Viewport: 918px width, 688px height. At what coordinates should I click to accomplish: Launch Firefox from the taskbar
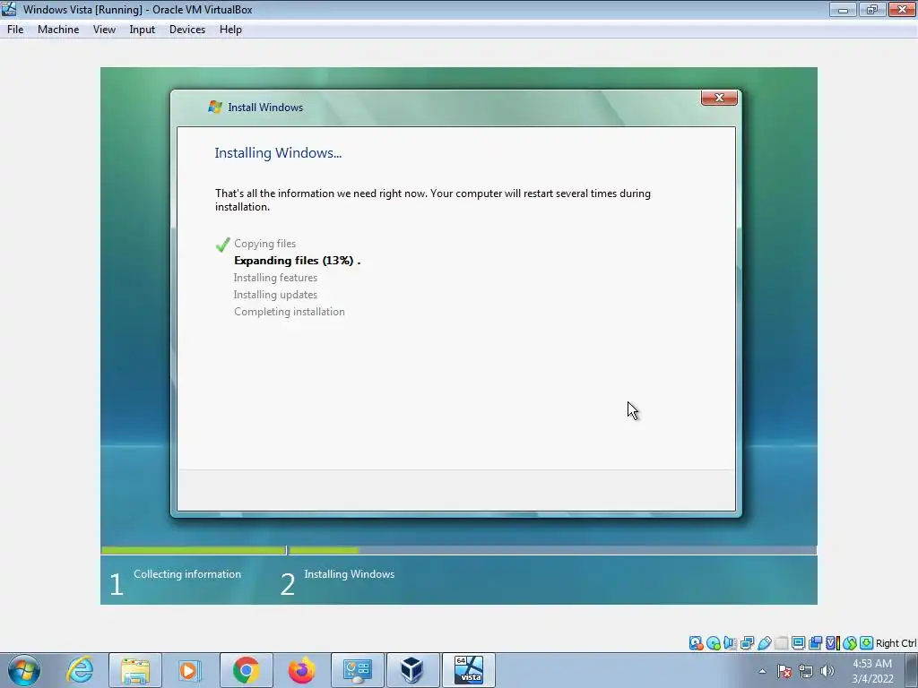(x=301, y=670)
